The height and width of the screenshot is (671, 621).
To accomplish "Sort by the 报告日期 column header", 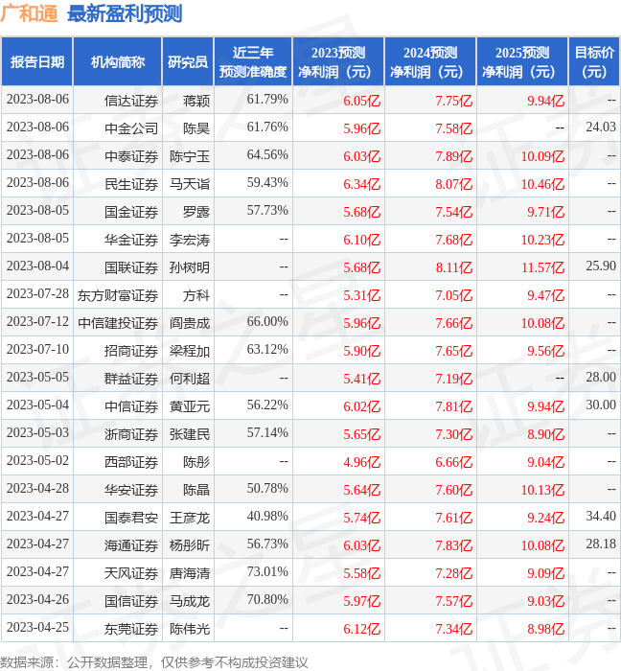I will [x=37, y=62].
